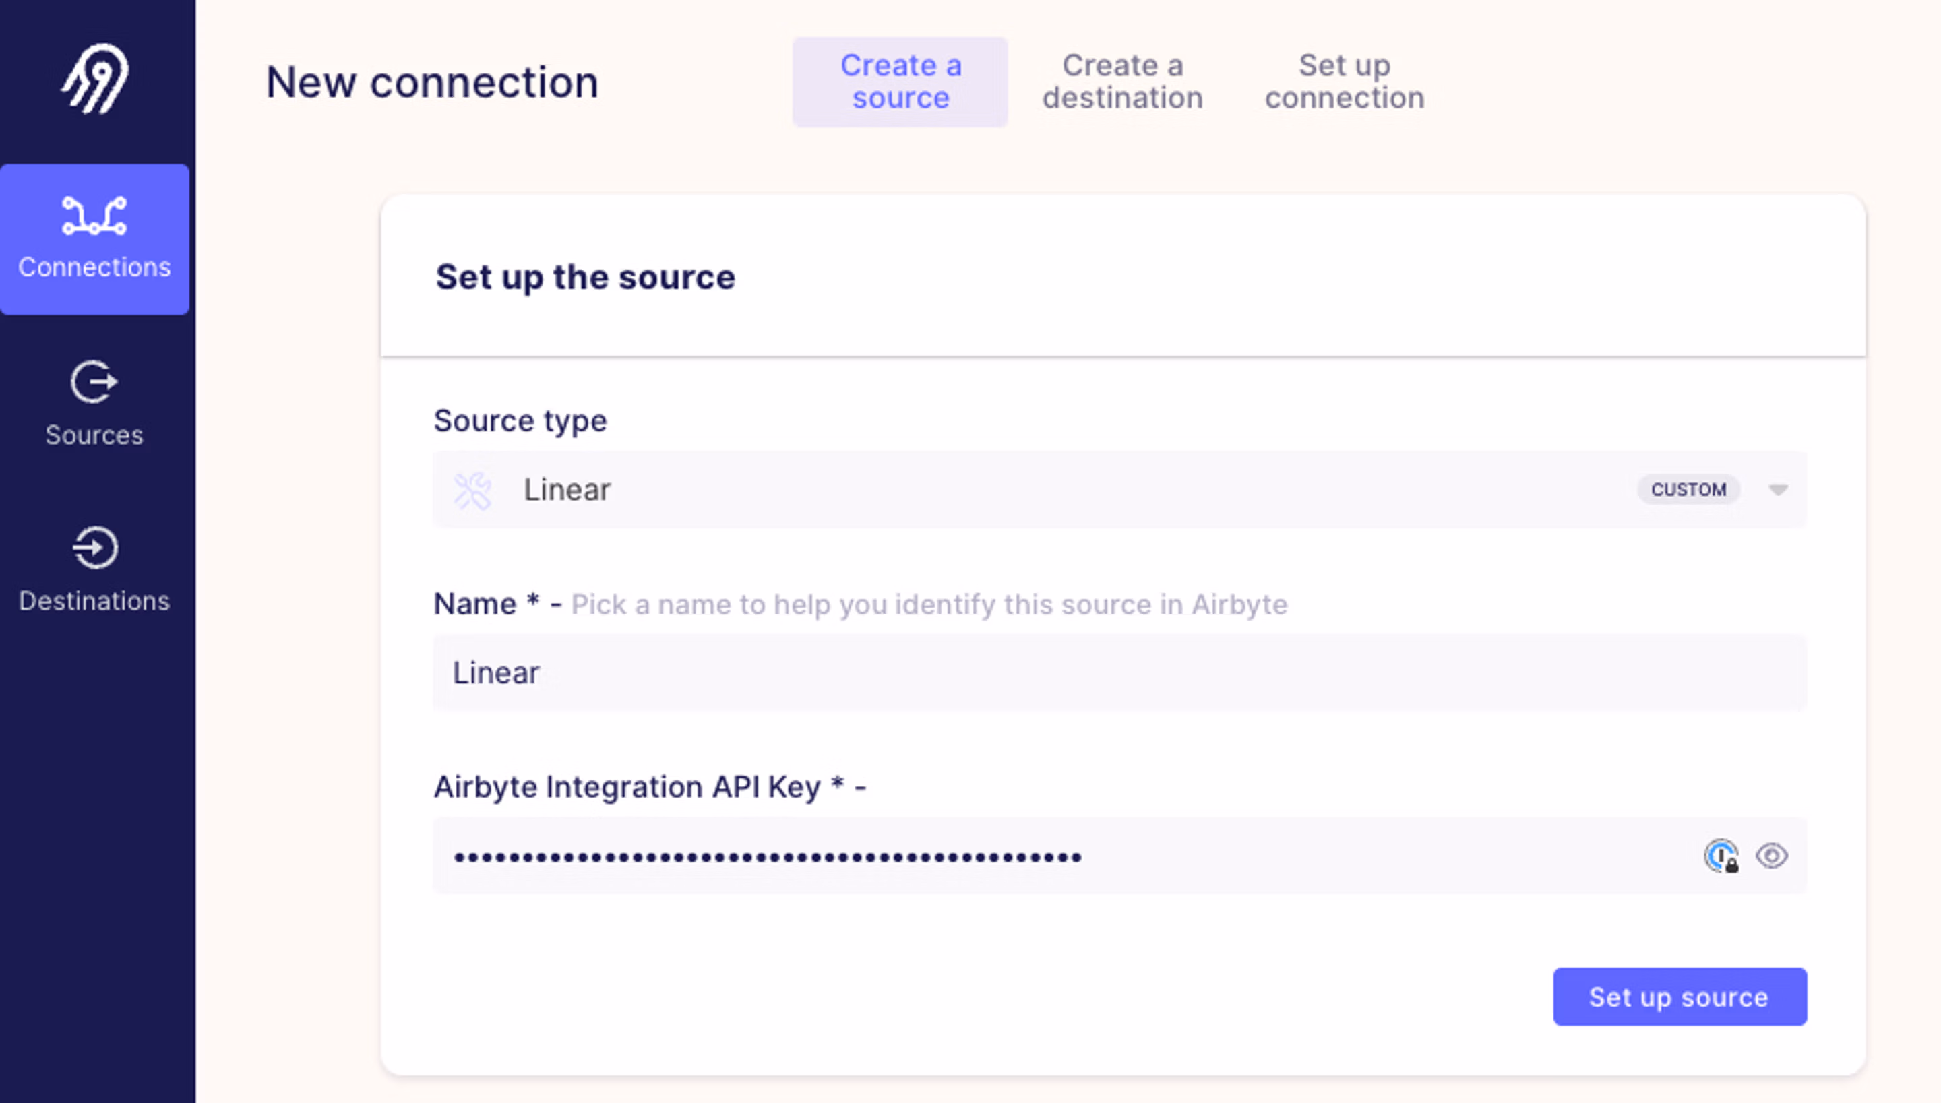Switch to the Set up connection step
Screen dimensions: 1941x1103
coord(1345,82)
